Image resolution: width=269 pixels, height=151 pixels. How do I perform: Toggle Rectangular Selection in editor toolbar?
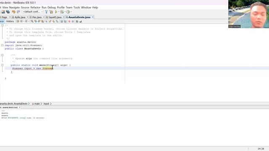coord(46,21)
